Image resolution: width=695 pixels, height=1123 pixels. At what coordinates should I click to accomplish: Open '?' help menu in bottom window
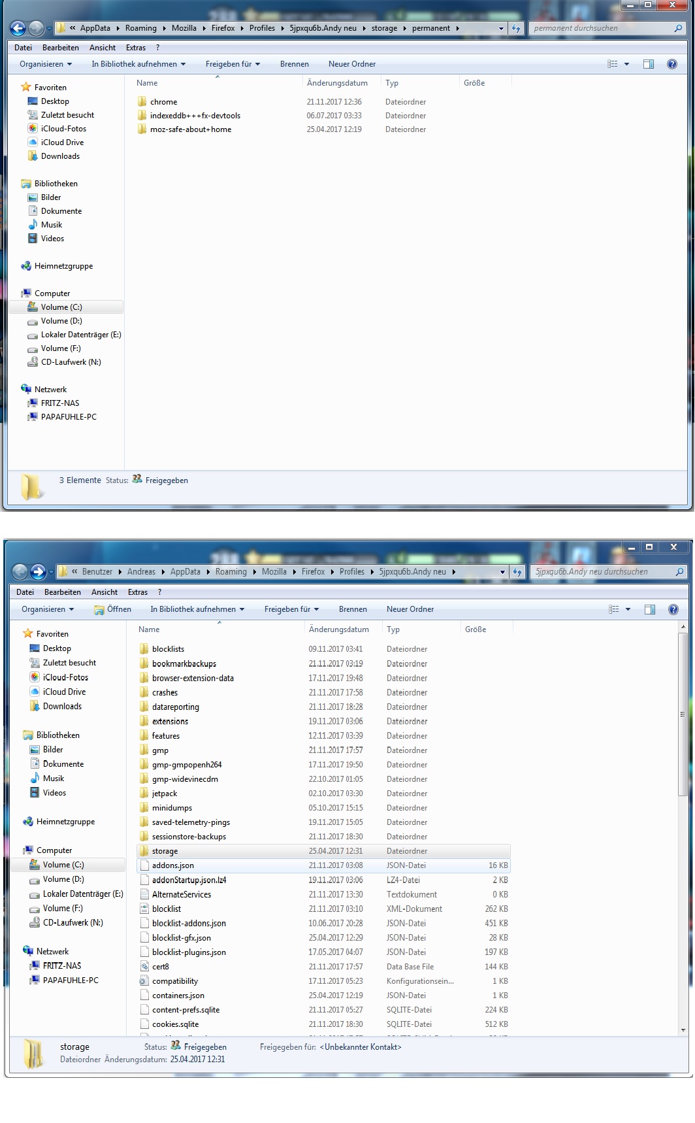[x=159, y=592]
